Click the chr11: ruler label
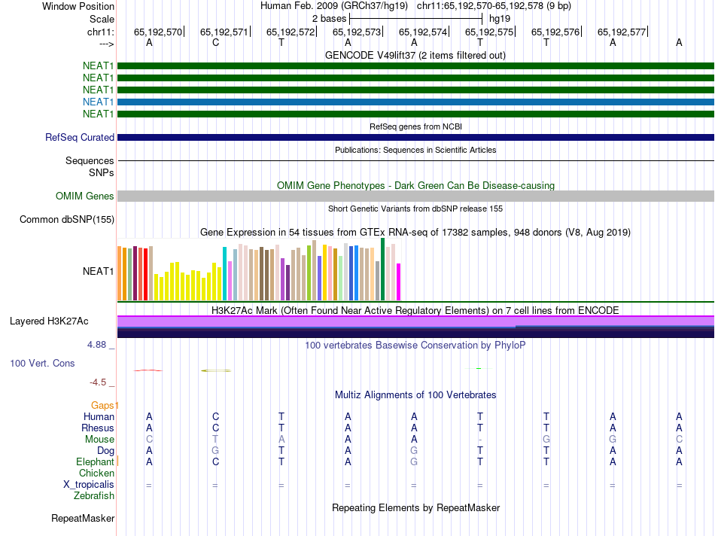 click(x=100, y=32)
